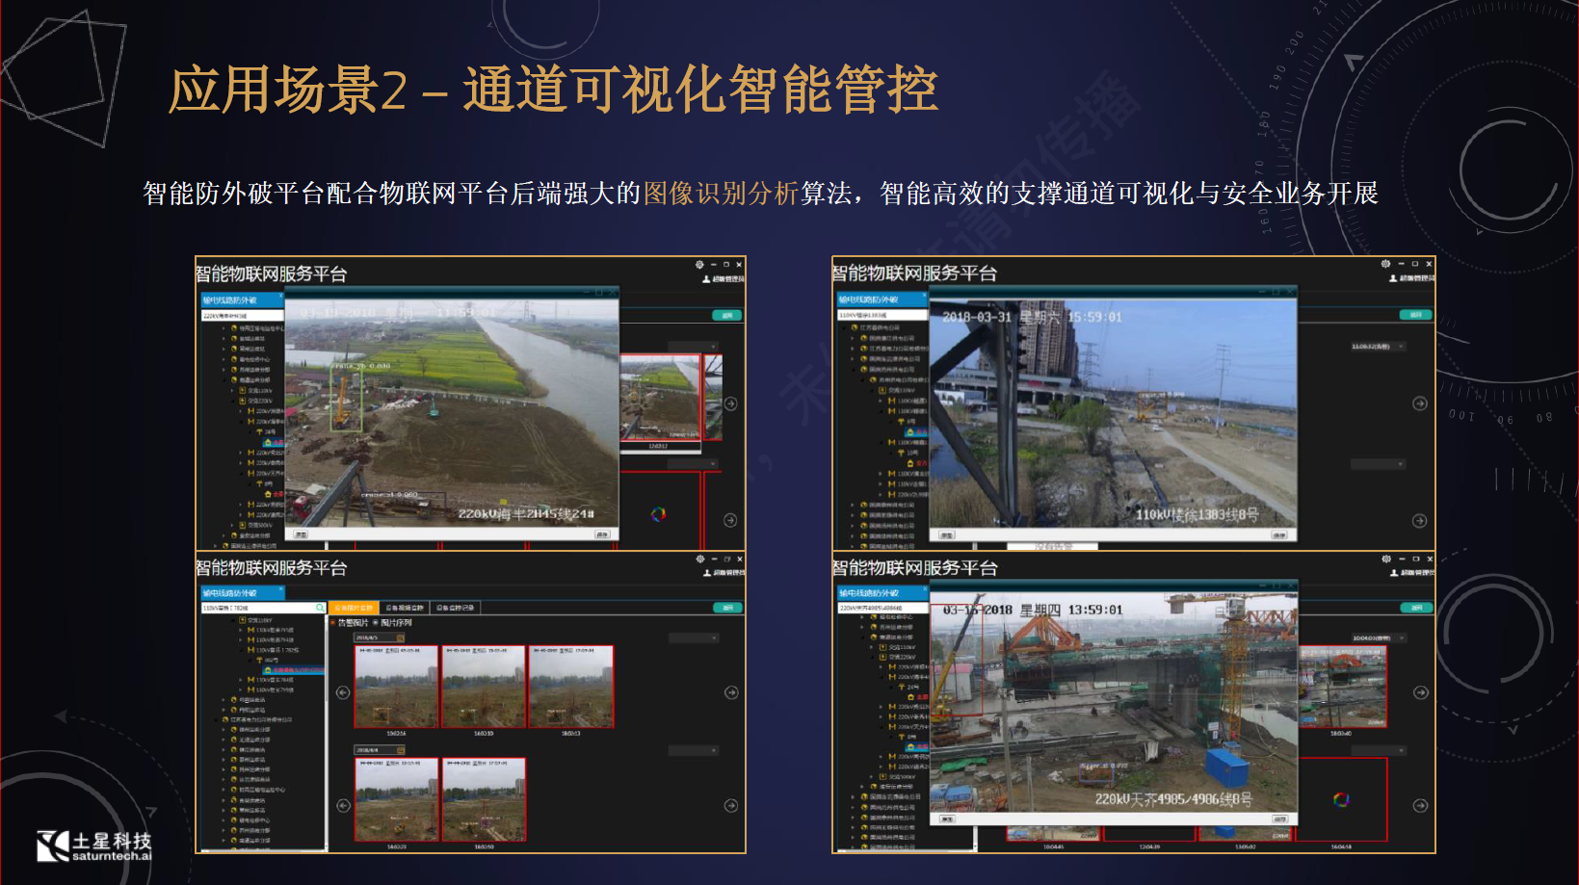Image resolution: width=1579 pixels, height=885 pixels.
Task: Click line search field in top-left window
Action: [x=242, y=316]
